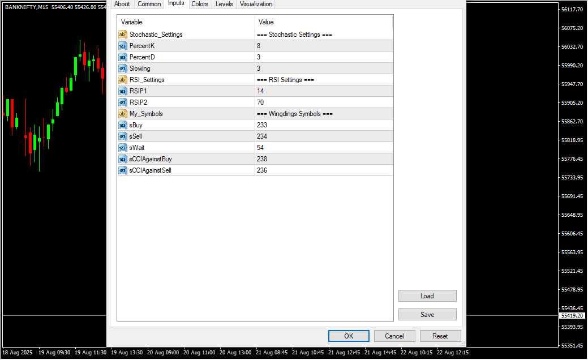Image resolution: width=588 pixels, height=360 pixels.
Task: Reset the inputs with Reset button
Action: (440, 336)
